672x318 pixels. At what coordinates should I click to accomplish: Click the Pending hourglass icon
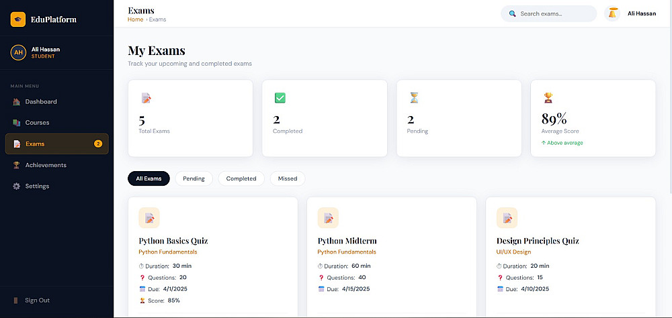414,98
